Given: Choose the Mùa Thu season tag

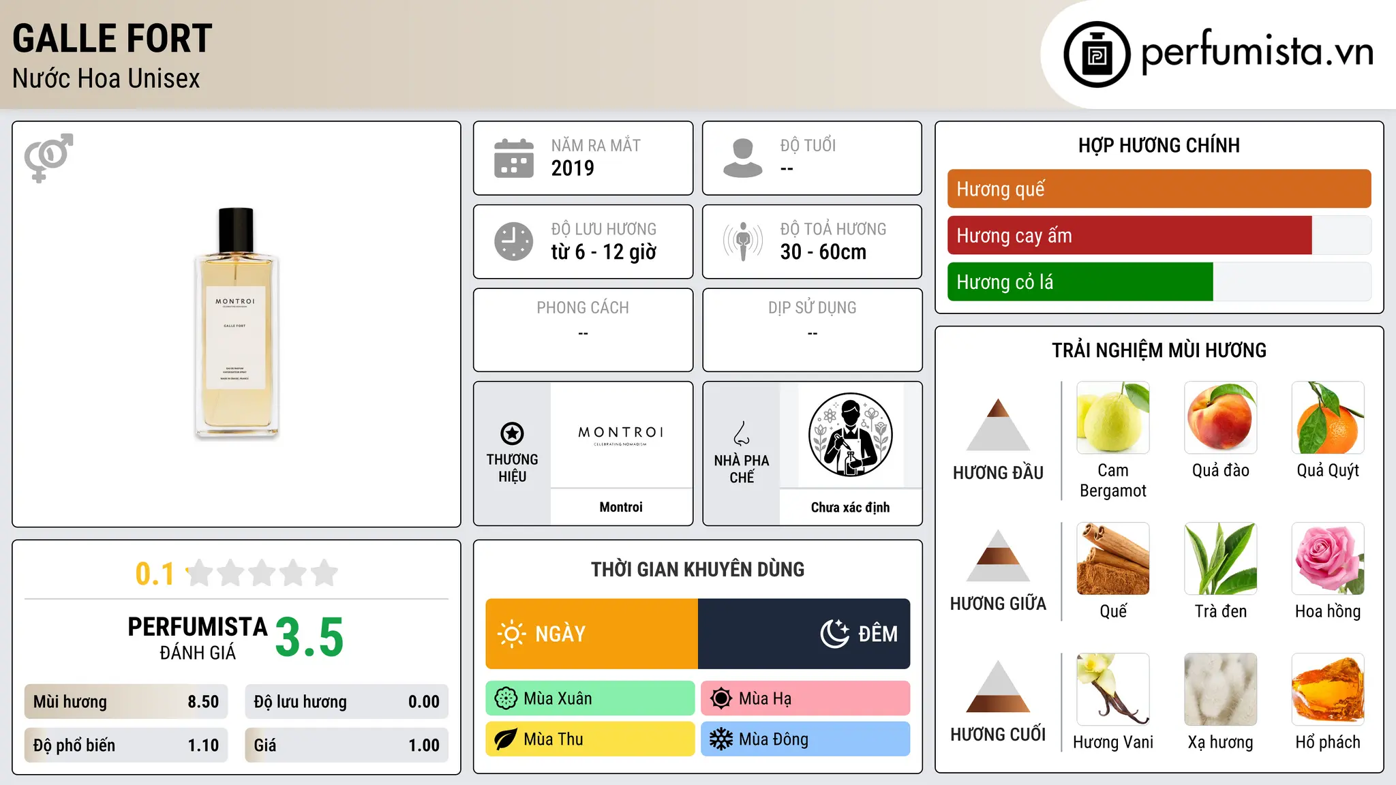Looking at the screenshot, I should pos(590,739).
